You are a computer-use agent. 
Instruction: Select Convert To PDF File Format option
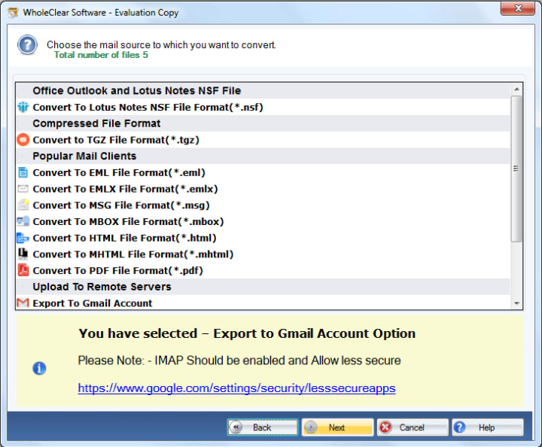pos(263,270)
